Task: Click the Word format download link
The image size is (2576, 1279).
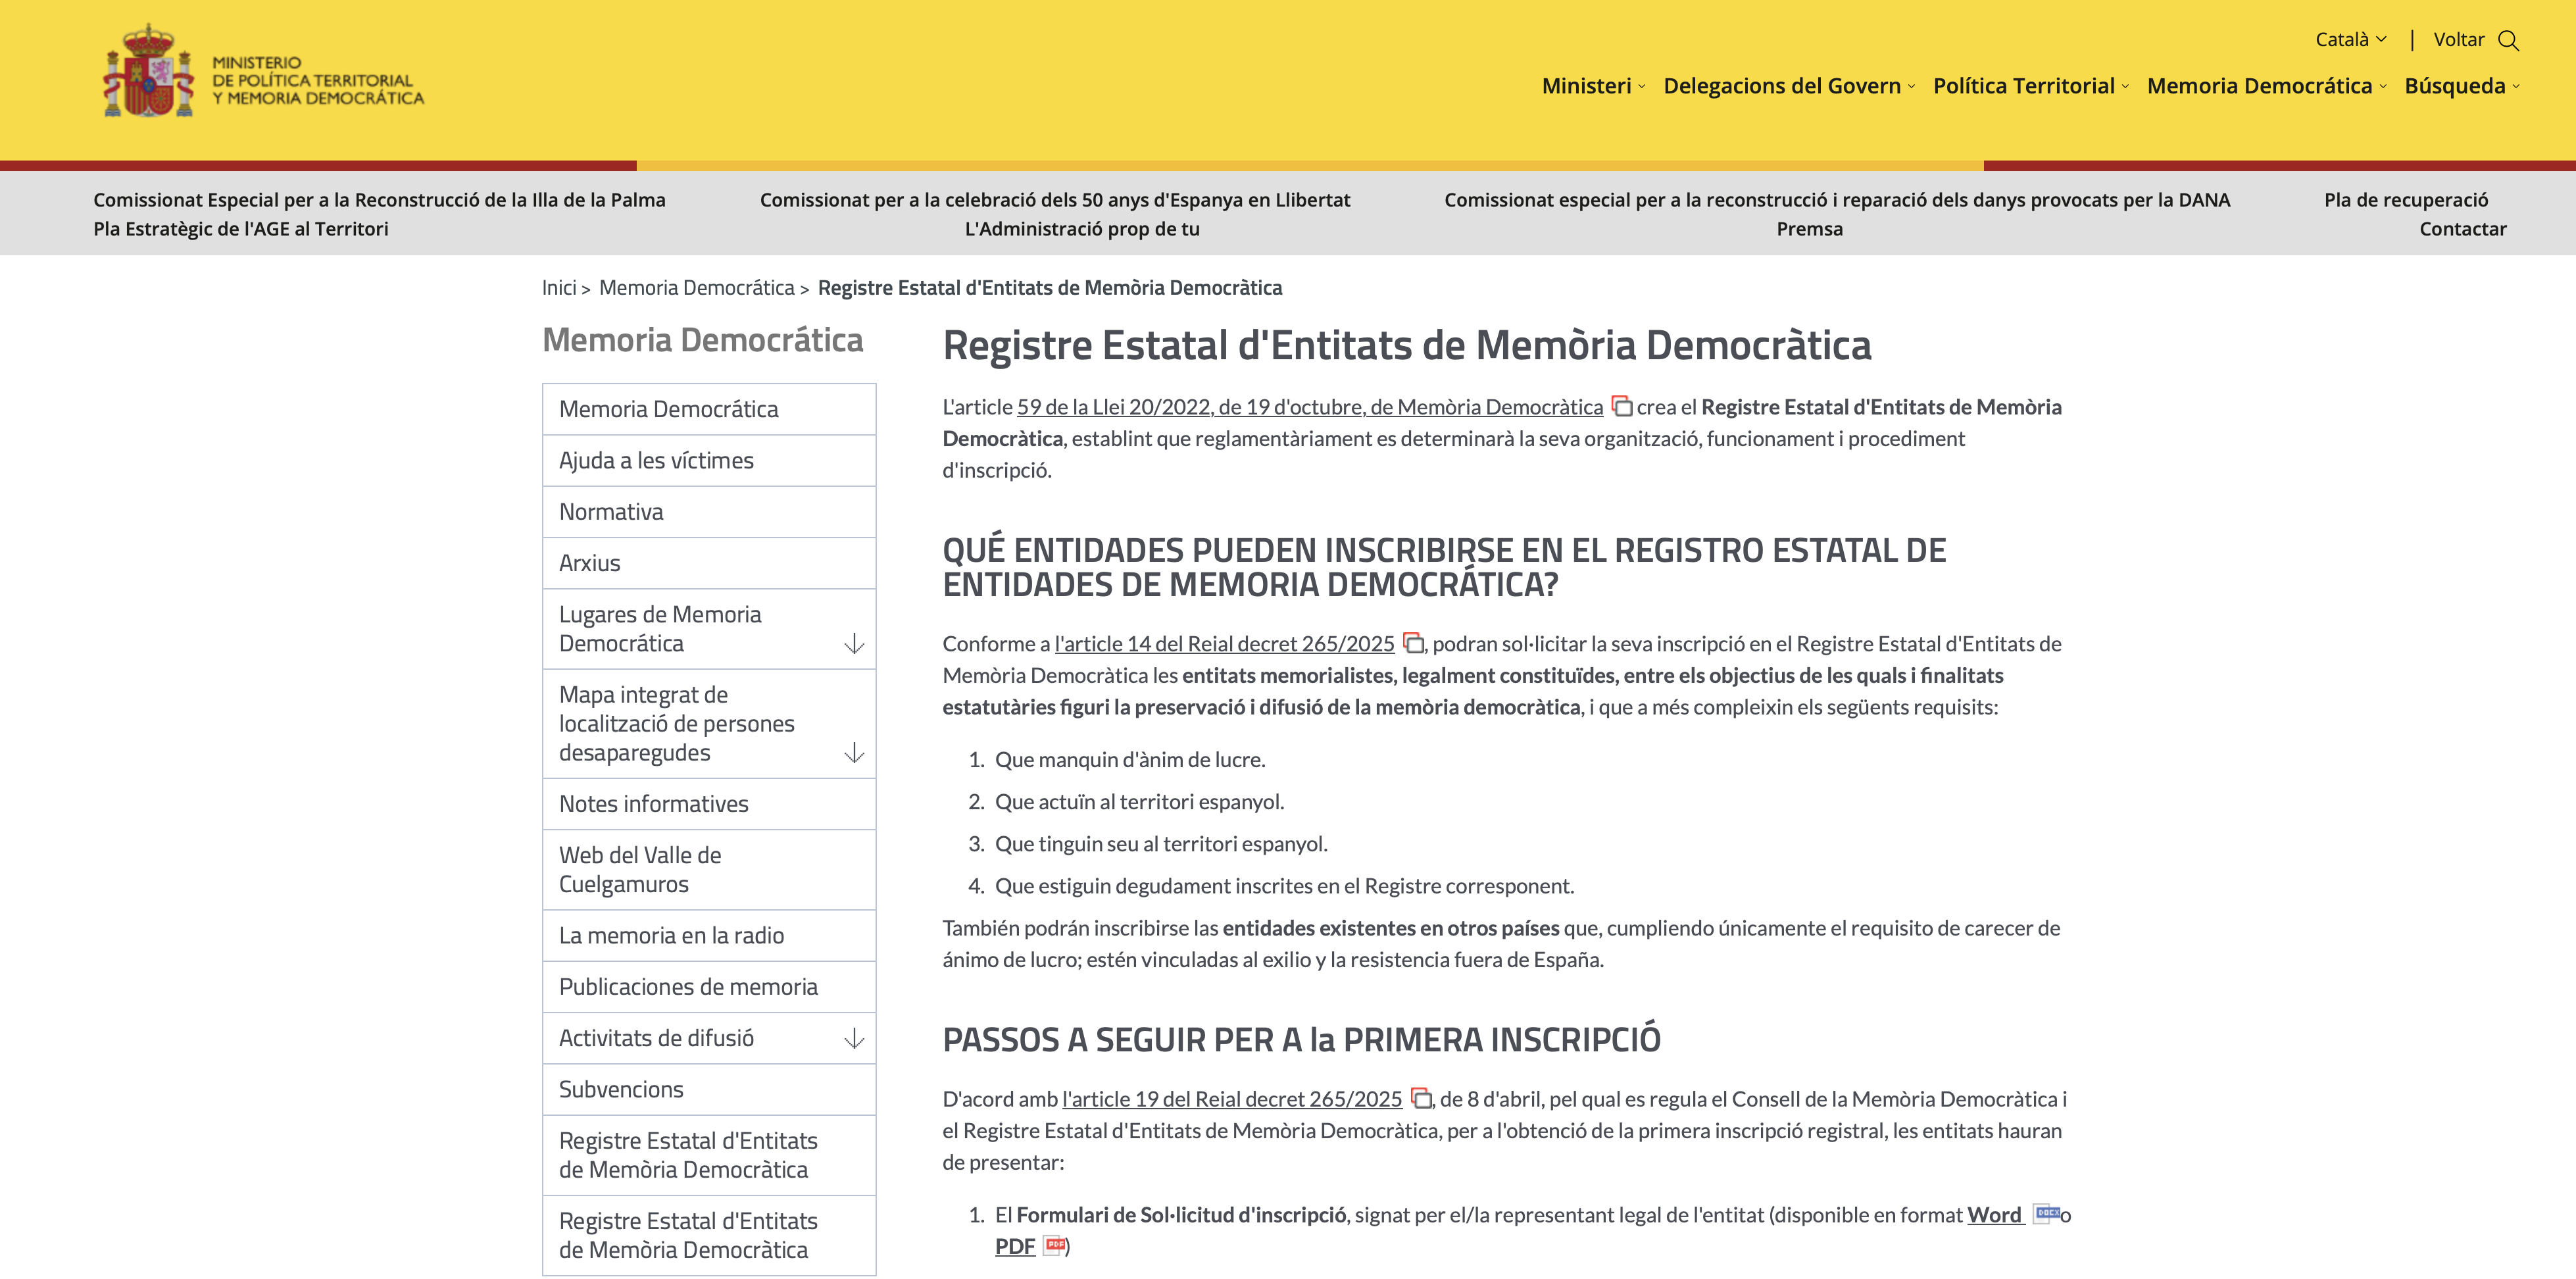Action: pyautogui.click(x=1994, y=1214)
